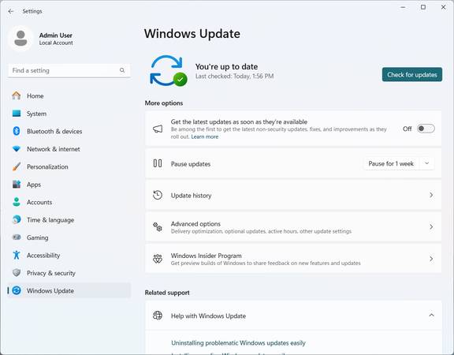Screen dimensions: 454x355
Task: Open the pause duration dropdown arrow
Action: (x=426, y=163)
